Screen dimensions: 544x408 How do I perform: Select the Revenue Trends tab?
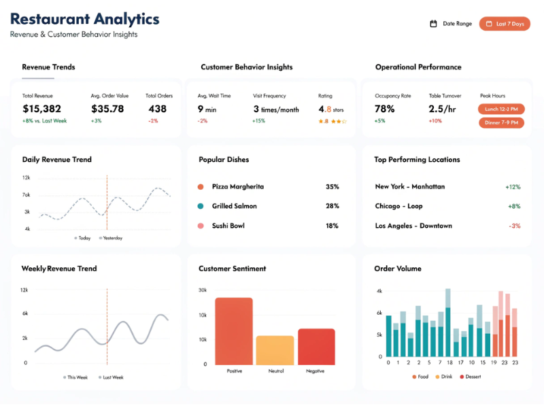click(48, 67)
